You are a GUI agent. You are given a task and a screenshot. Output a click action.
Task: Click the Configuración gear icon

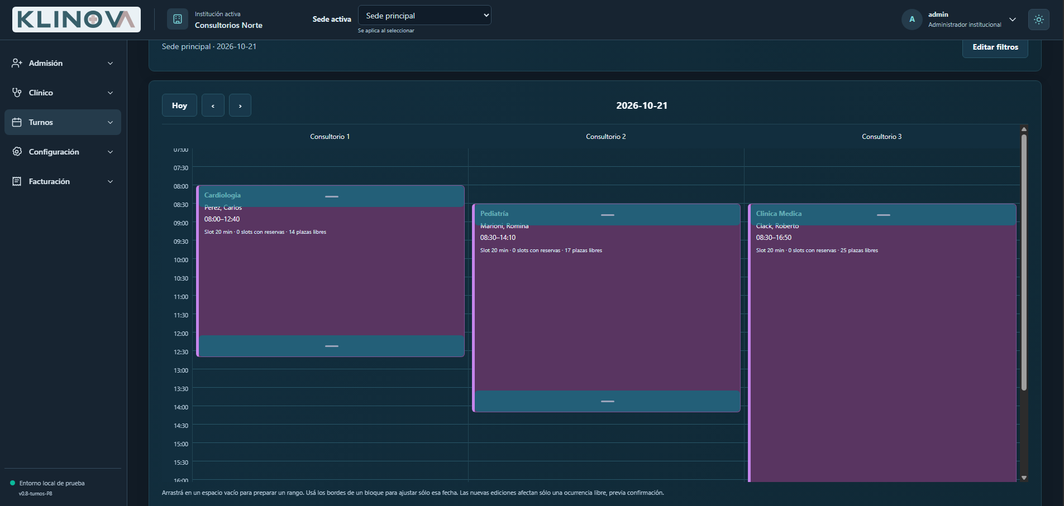pyautogui.click(x=17, y=152)
